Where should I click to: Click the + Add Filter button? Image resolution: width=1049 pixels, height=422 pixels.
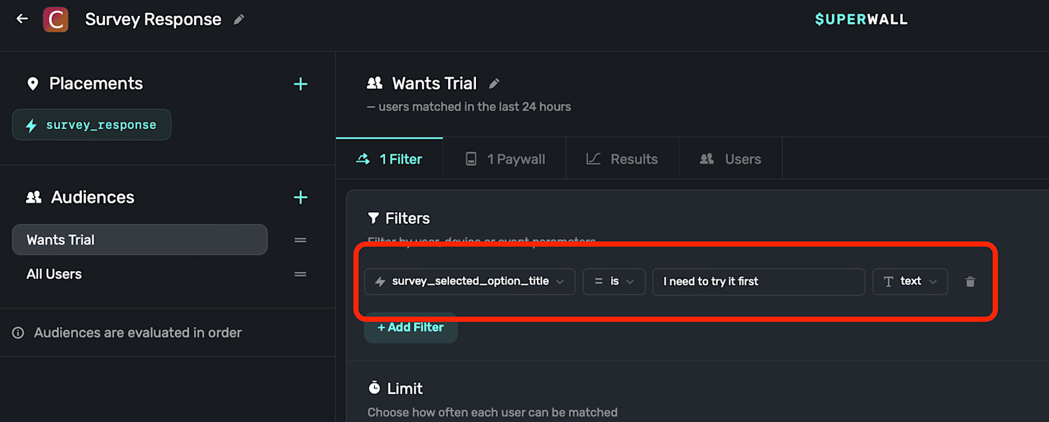coord(410,327)
